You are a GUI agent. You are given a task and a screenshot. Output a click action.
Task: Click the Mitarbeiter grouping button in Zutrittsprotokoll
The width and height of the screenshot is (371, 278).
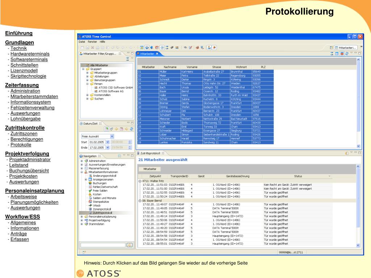[150, 169]
